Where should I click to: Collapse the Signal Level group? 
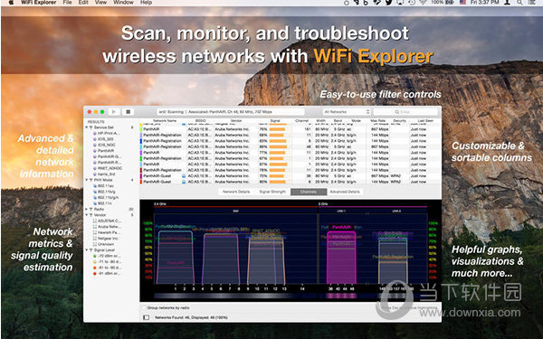tap(87, 250)
